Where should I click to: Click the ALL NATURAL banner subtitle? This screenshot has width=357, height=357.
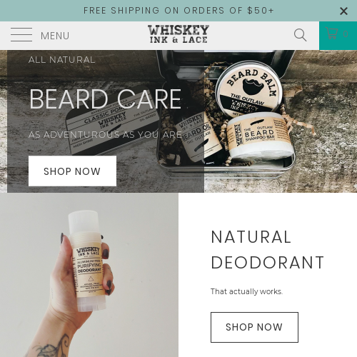(x=62, y=60)
